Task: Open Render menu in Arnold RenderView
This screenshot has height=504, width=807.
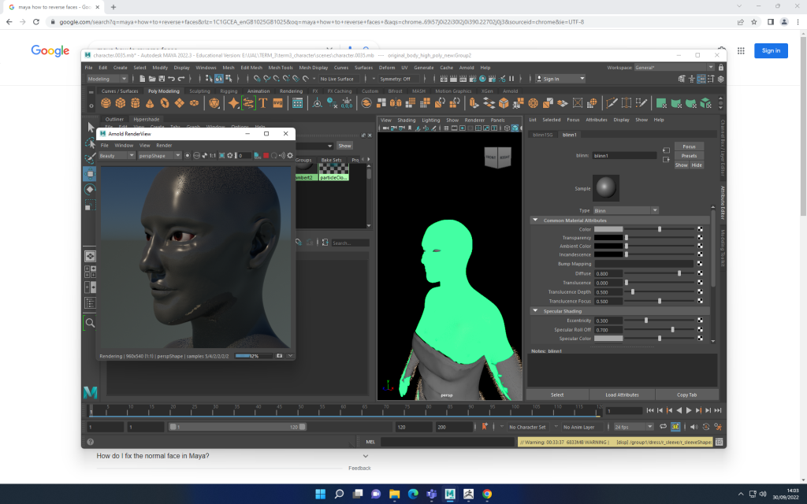Action: 164,146
